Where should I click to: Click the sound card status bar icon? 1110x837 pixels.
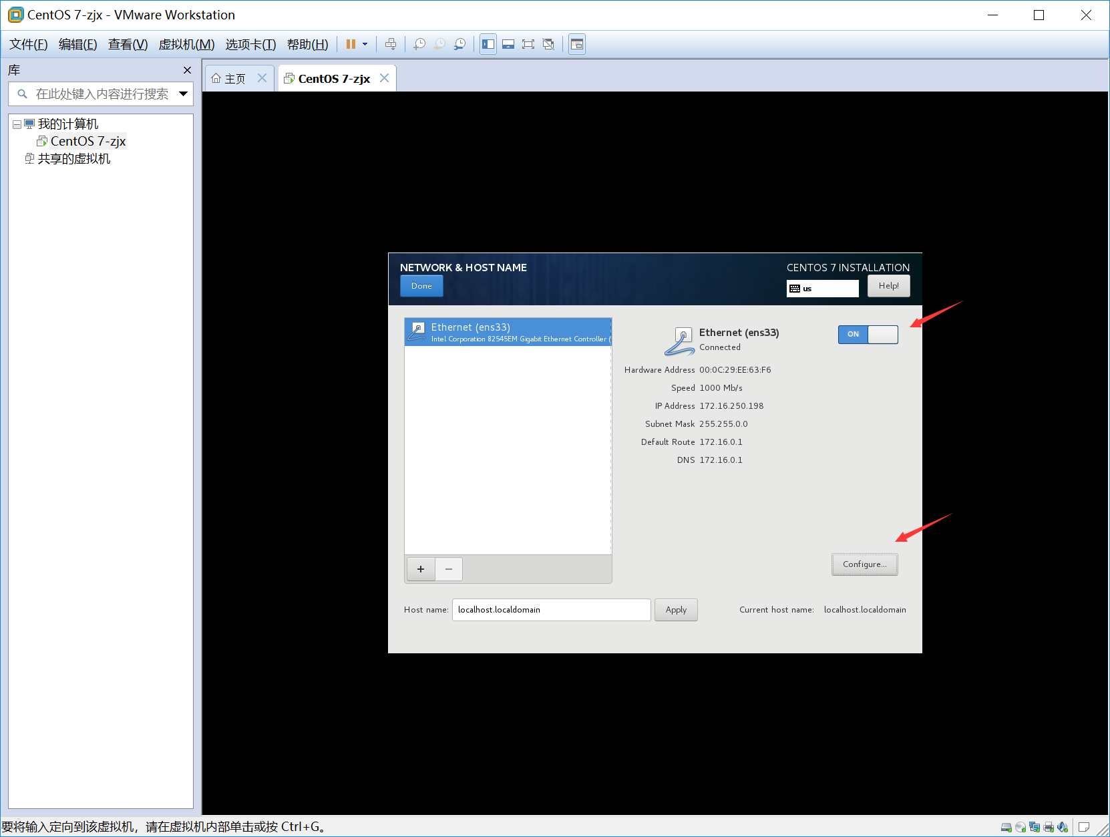point(1062,827)
